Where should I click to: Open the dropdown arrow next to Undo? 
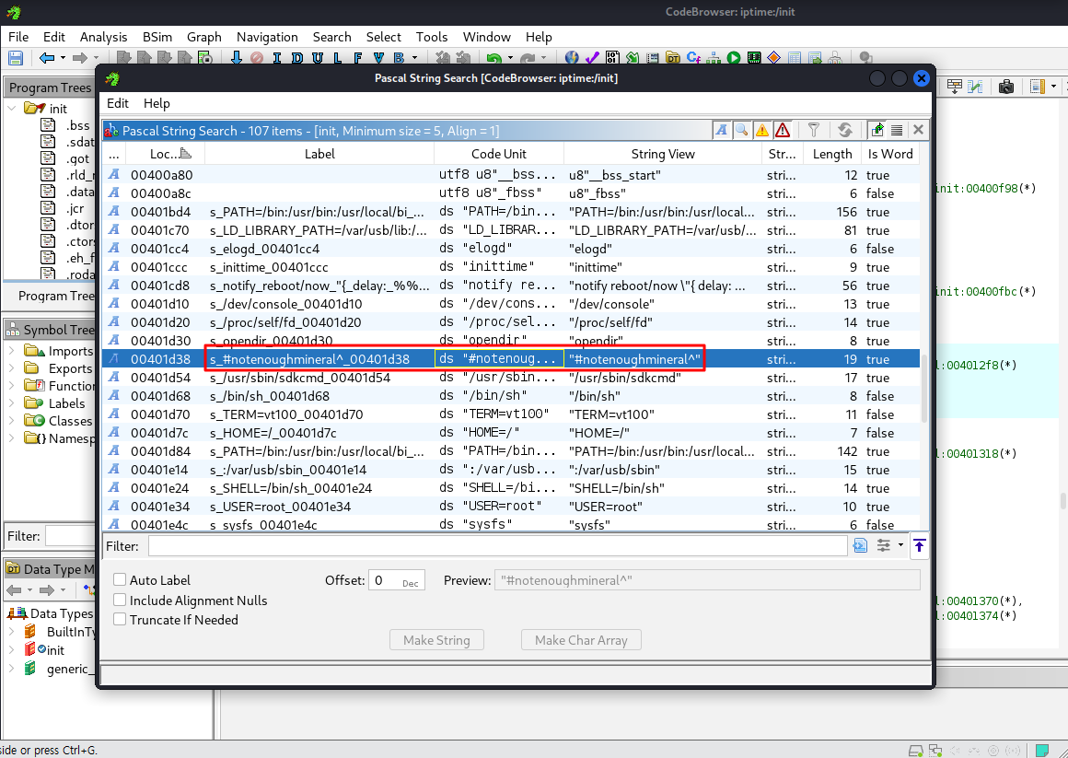[510, 58]
